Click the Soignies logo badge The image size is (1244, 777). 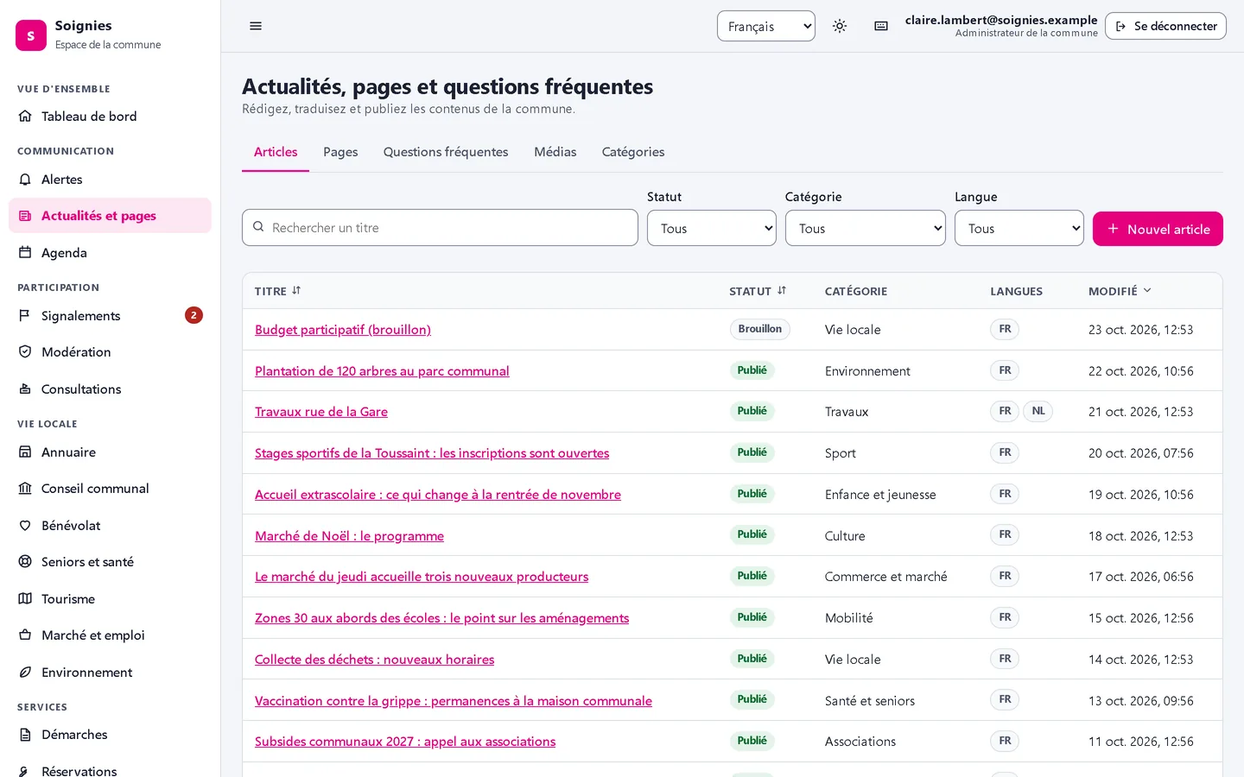(x=31, y=35)
